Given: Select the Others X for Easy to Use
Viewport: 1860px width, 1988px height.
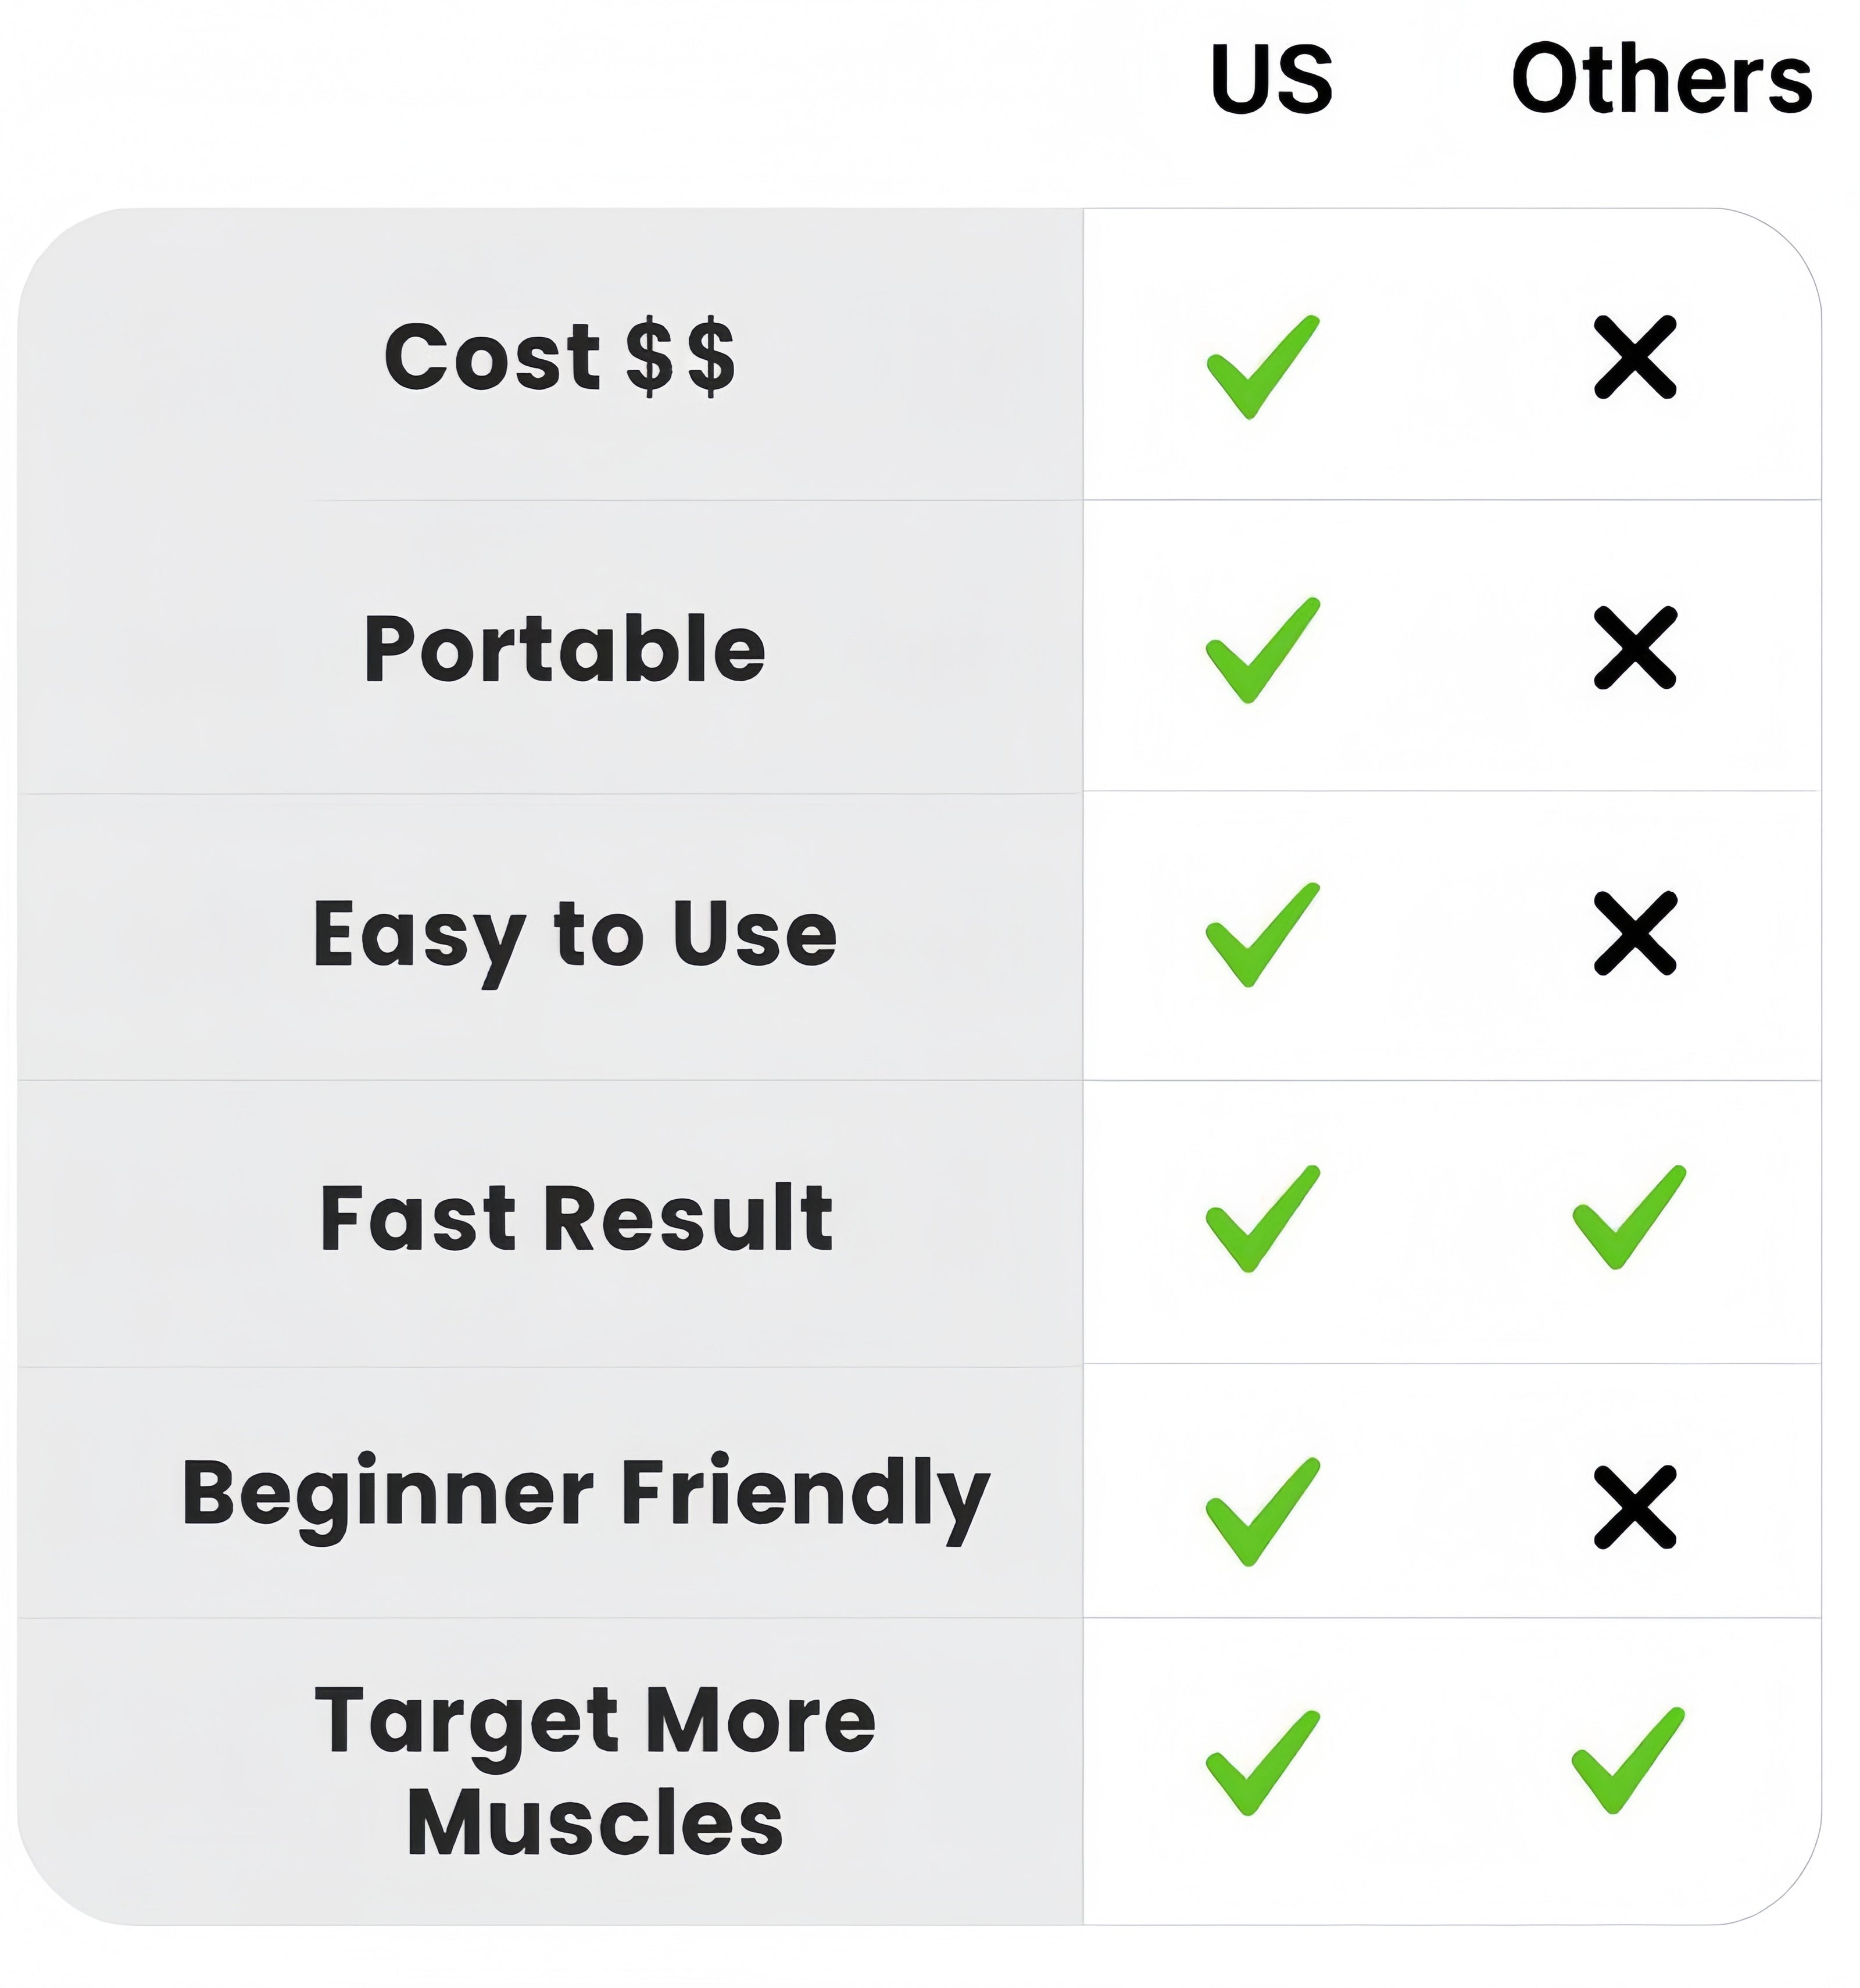Looking at the screenshot, I should click(x=1634, y=932).
